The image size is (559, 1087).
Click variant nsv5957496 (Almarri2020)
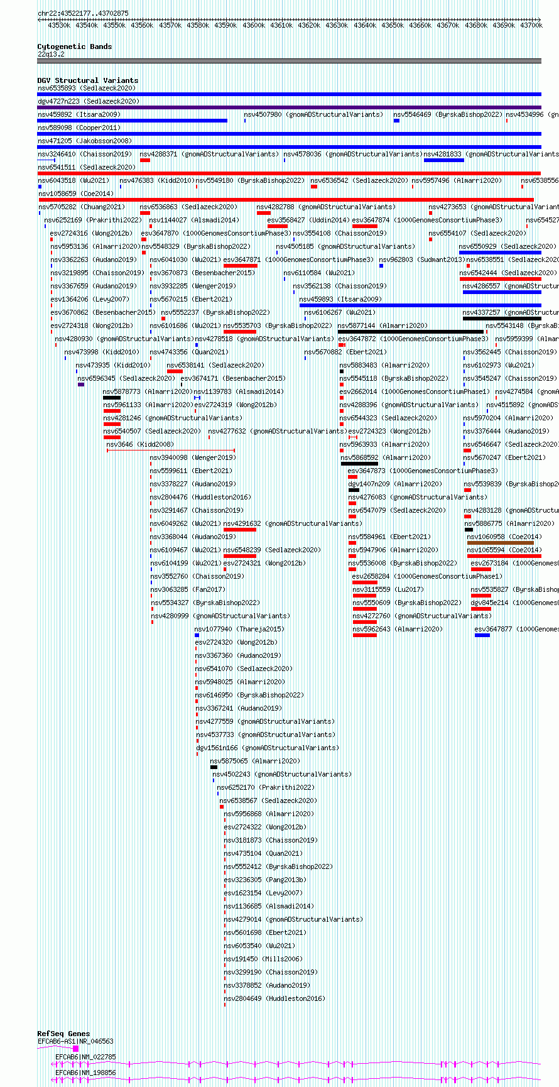pos(457,180)
